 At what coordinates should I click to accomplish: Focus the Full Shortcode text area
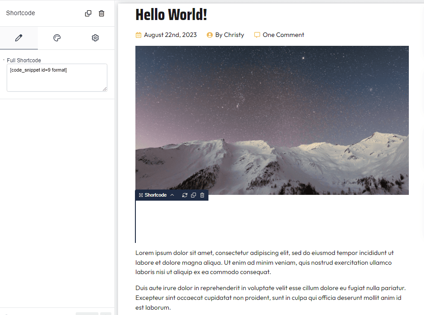(57, 77)
